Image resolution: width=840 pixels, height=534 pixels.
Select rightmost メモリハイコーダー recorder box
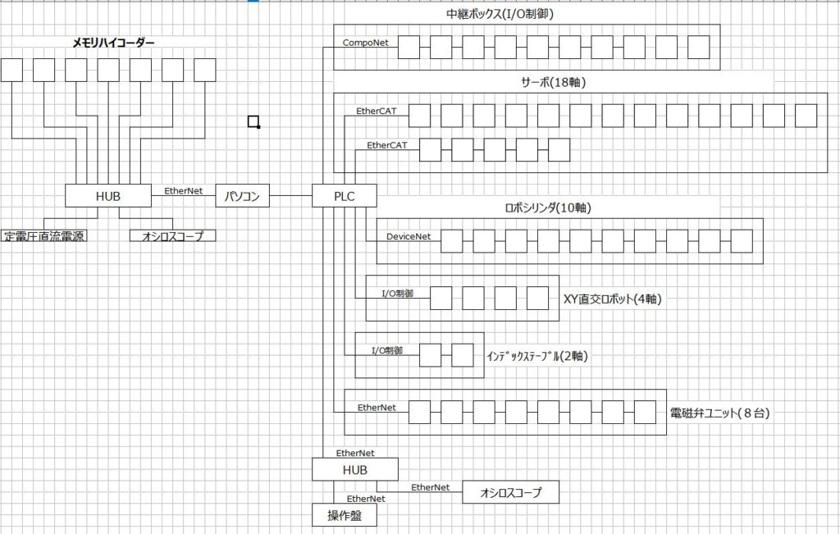point(204,71)
